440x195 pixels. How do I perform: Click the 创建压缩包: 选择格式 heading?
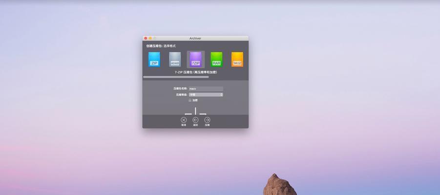pyautogui.click(x=161, y=46)
